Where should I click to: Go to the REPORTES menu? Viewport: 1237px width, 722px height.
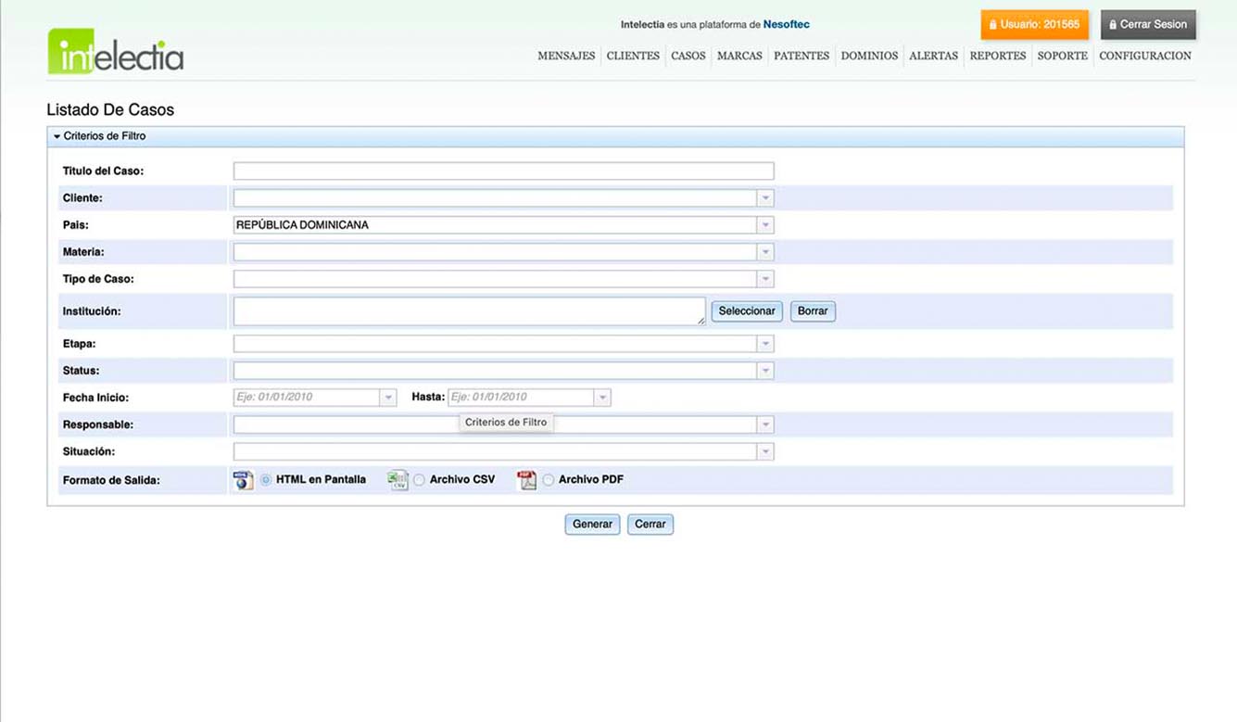pos(997,56)
